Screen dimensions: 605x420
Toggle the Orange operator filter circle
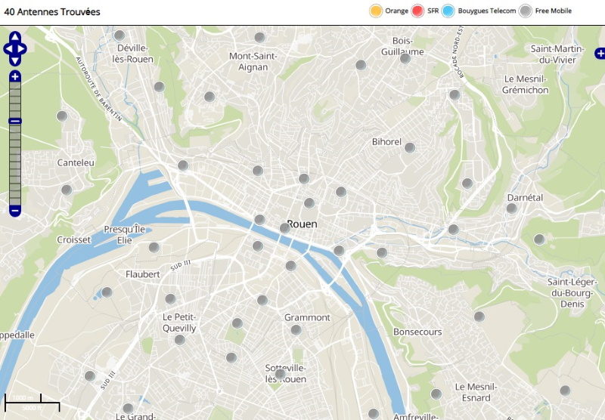tap(375, 11)
